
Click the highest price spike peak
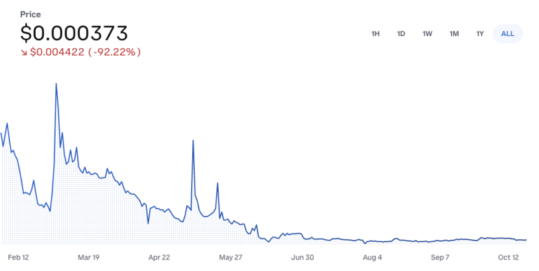[x=56, y=84]
